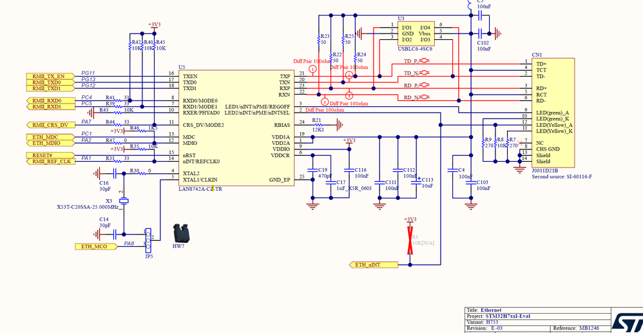Viewport: 643px width, 333px height.
Task: Select the RMII_TXD0 port label
Action: (x=50, y=82)
